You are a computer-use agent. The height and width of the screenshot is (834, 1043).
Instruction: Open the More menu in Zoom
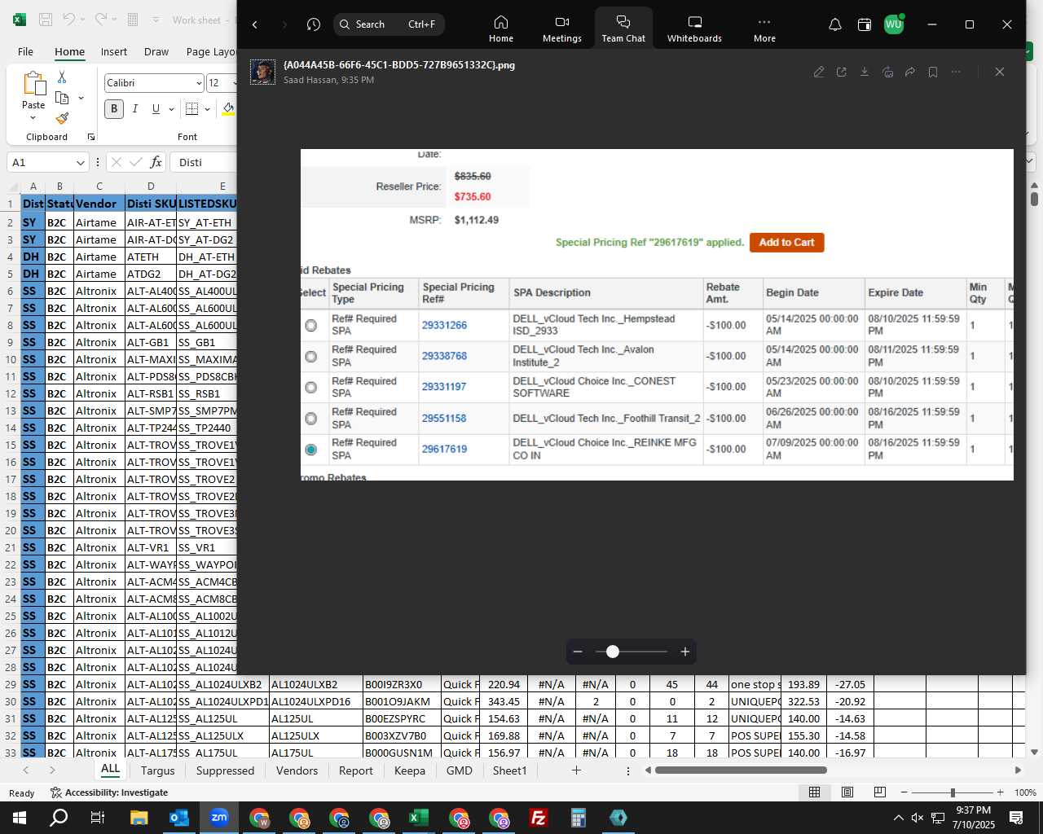coord(764,29)
